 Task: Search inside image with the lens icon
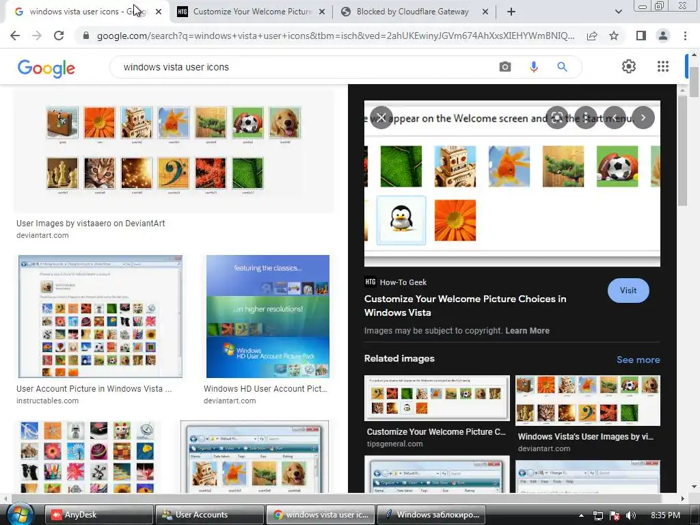(556, 118)
